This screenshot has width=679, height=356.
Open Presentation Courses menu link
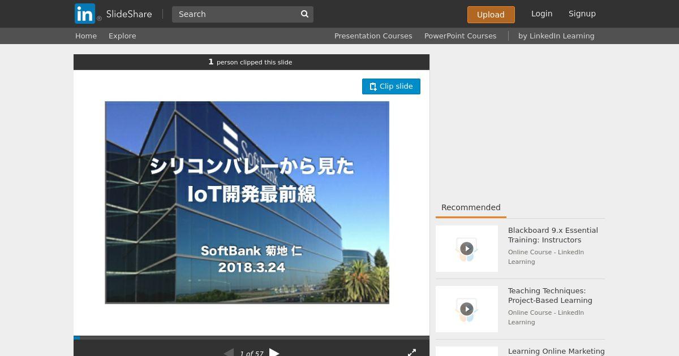click(x=373, y=36)
